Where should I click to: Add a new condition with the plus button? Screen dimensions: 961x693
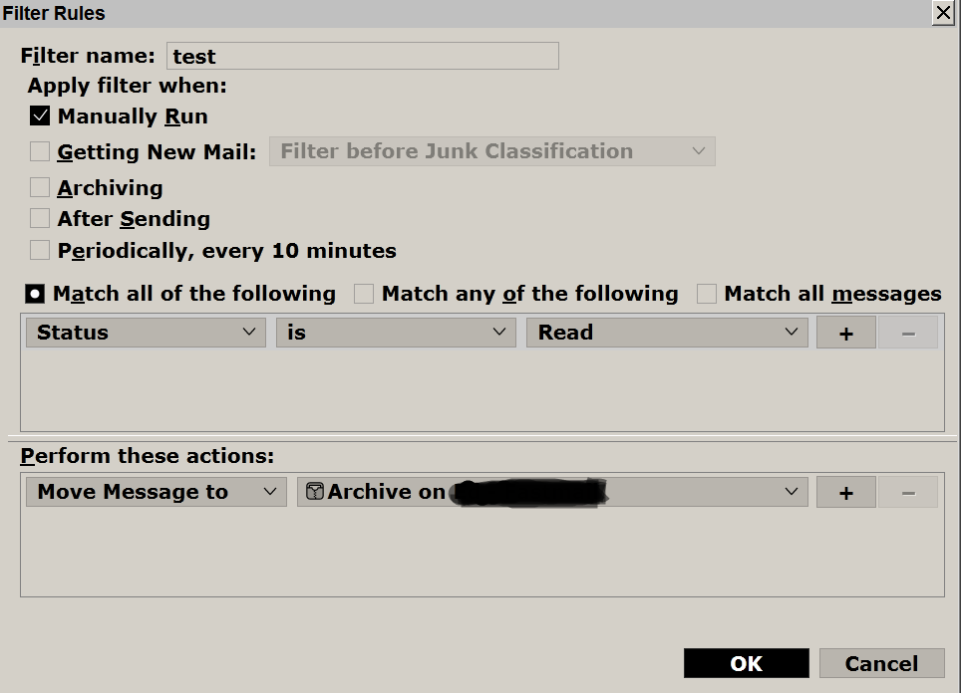845,334
